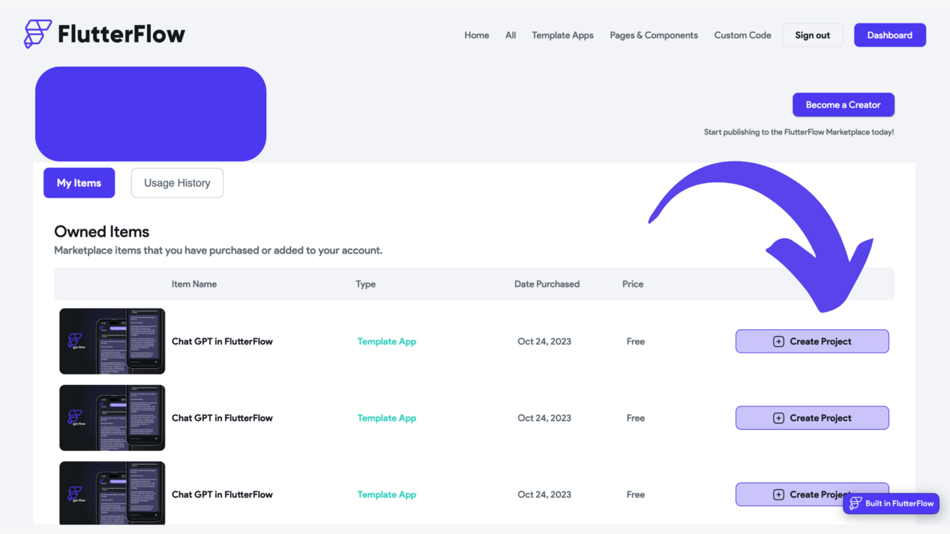Open the second row's Chat GPT thumbnail
This screenshot has width=950, height=534.
[x=113, y=418]
